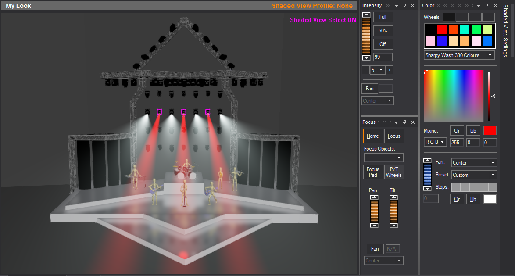Pick the cyan swatch in Wheels palette

click(465, 30)
